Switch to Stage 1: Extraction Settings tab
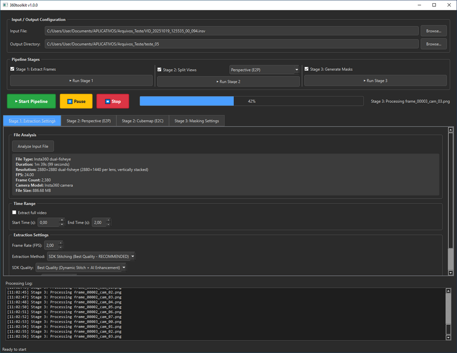 pyautogui.click(x=32, y=121)
